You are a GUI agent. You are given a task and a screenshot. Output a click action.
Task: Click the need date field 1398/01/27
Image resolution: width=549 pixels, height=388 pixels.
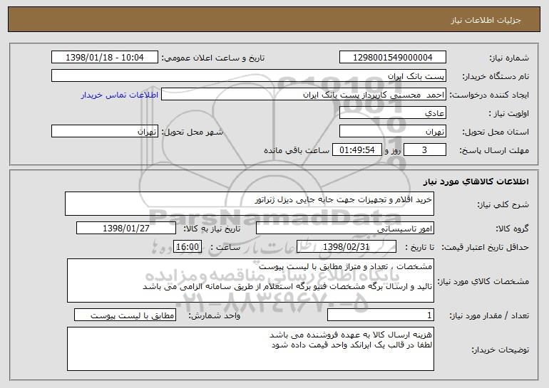click(126, 228)
